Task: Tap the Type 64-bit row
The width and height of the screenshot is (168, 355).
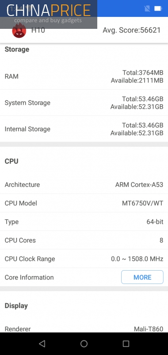Action: tap(84, 221)
